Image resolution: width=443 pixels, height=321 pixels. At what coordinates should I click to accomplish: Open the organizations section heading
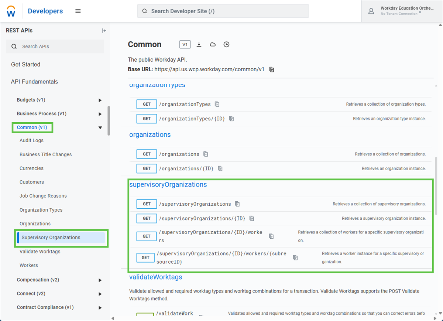point(150,135)
